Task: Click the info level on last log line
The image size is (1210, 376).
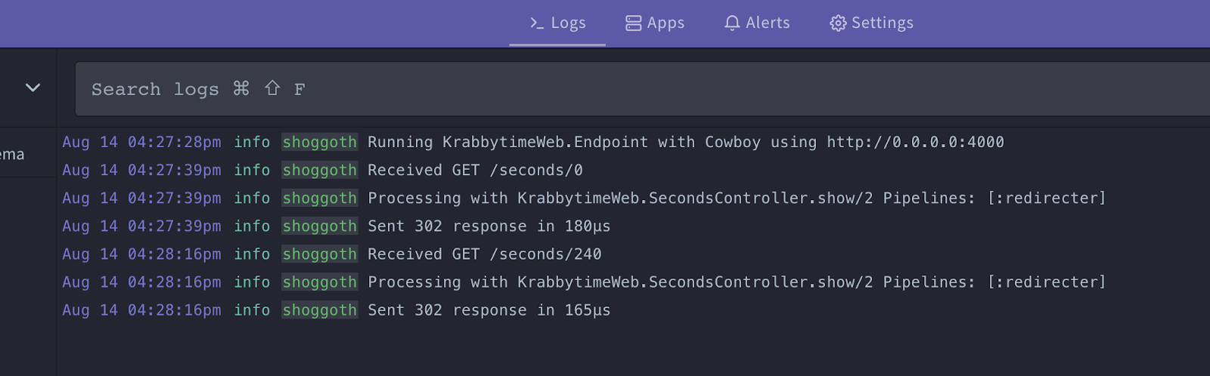Action: coord(252,310)
